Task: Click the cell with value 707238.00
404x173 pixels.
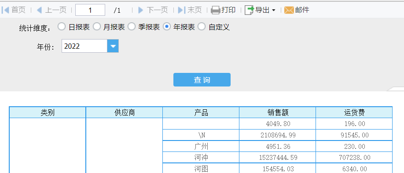Action: pos(354,157)
